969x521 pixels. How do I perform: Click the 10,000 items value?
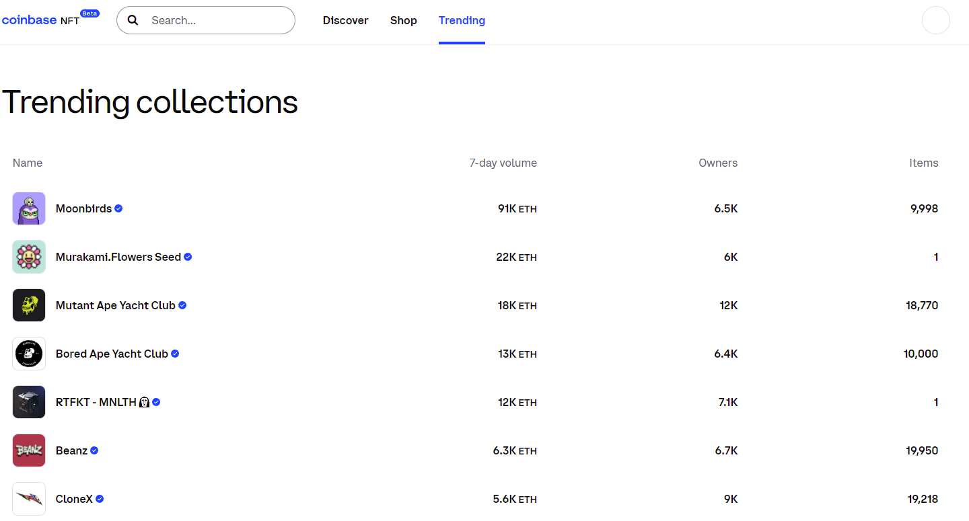point(921,354)
